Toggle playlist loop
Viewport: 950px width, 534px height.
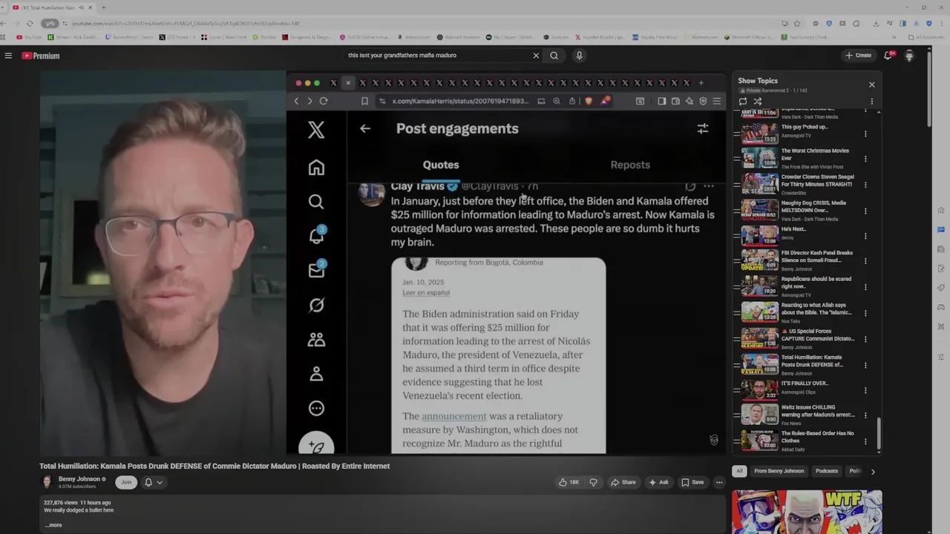743,102
